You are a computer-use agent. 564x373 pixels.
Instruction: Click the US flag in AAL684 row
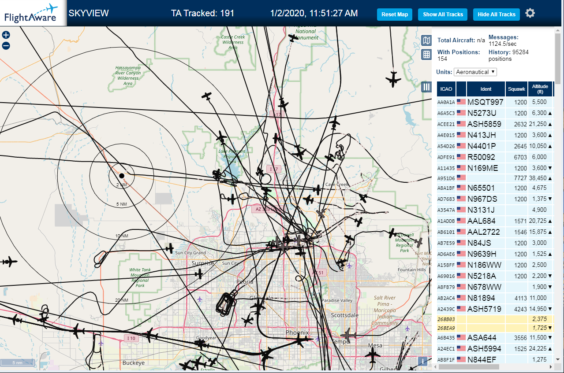tap(461, 221)
